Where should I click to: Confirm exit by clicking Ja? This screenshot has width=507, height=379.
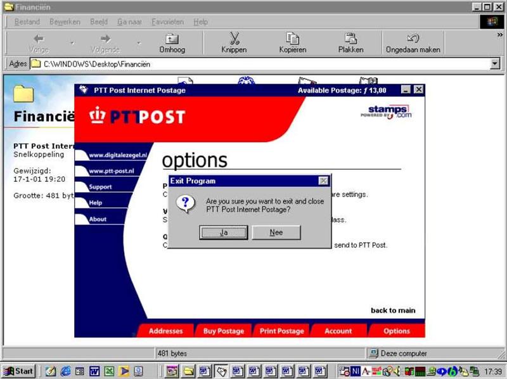[224, 233]
